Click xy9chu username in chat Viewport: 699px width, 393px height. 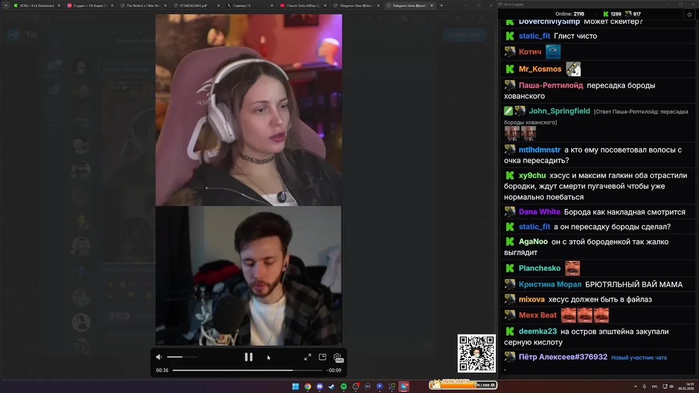click(x=532, y=175)
